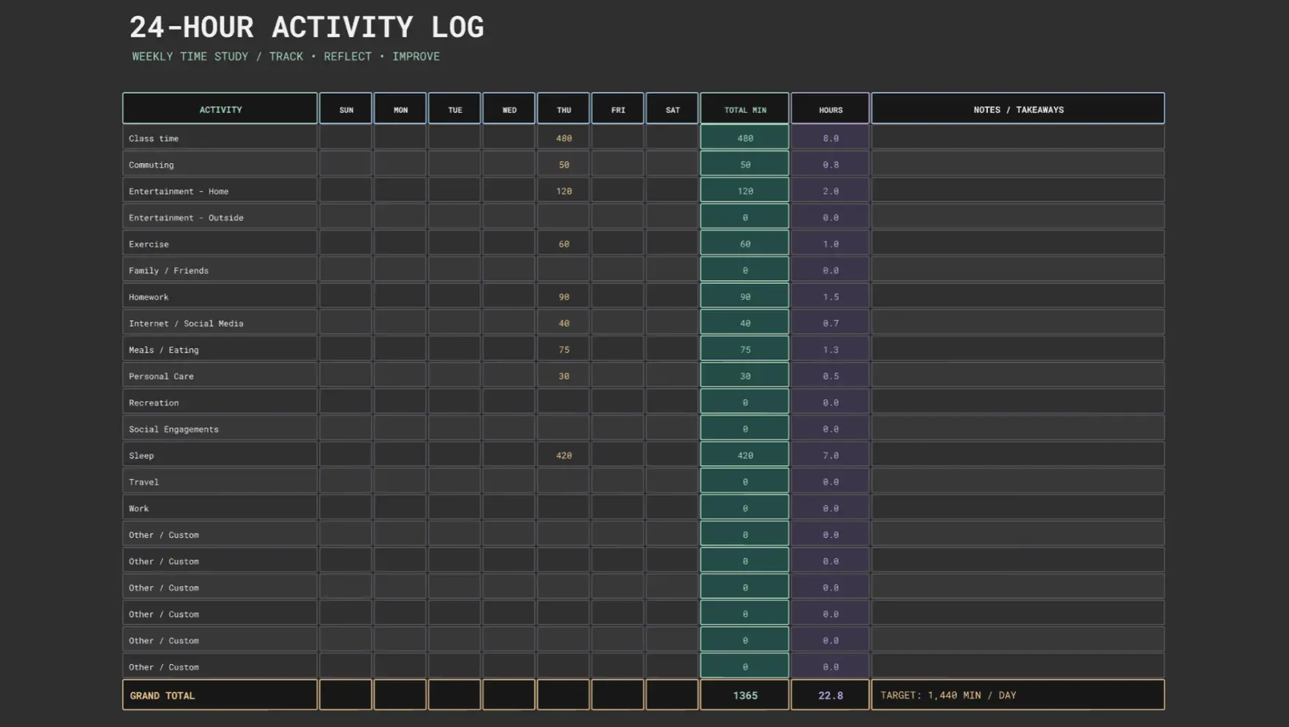The height and width of the screenshot is (727, 1289).
Task: Click the Wednesday cell for Homework
Action: coord(509,296)
